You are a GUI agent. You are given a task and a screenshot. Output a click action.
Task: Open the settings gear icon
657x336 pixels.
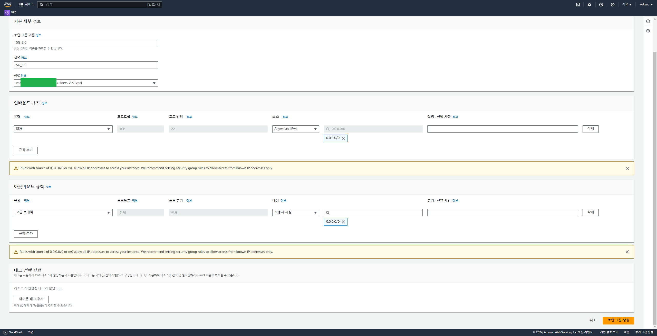click(612, 5)
